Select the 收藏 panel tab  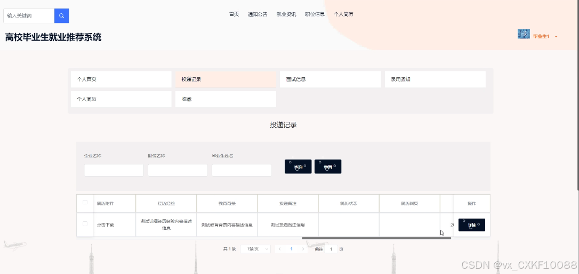coord(226,99)
